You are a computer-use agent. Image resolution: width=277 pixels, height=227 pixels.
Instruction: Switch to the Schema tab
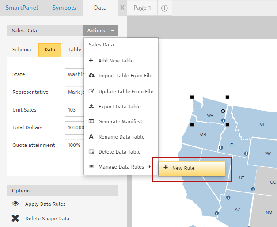pyautogui.click(x=22, y=50)
